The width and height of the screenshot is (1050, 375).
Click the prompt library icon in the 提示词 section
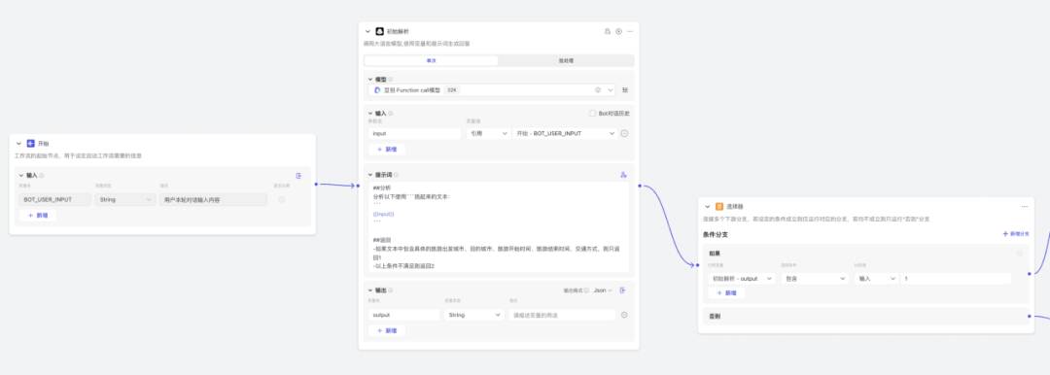click(623, 175)
